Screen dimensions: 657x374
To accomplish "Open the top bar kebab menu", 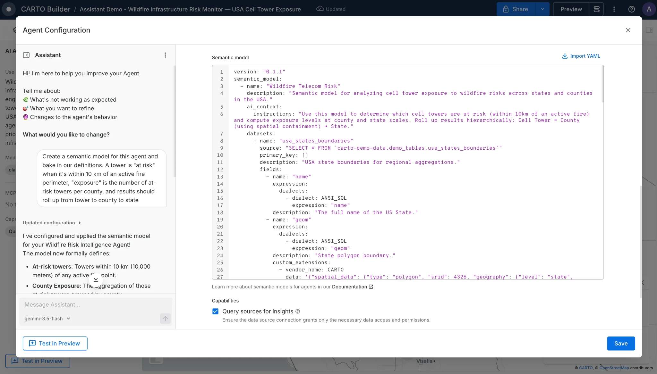I will pyautogui.click(x=614, y=9).
